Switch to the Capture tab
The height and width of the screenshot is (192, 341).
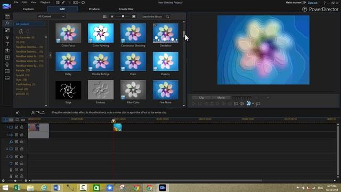tap(28, 9)
